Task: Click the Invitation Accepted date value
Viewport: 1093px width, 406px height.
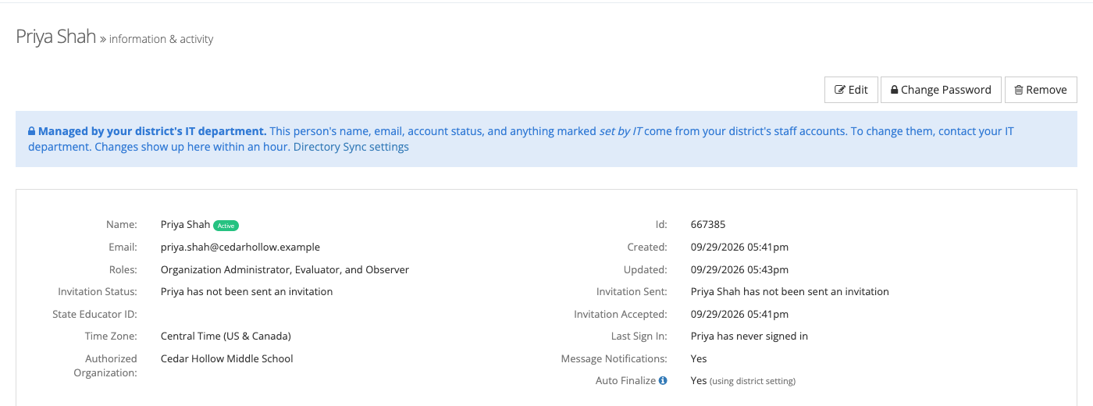Action: pyautogui.click(x=739, y=314)
